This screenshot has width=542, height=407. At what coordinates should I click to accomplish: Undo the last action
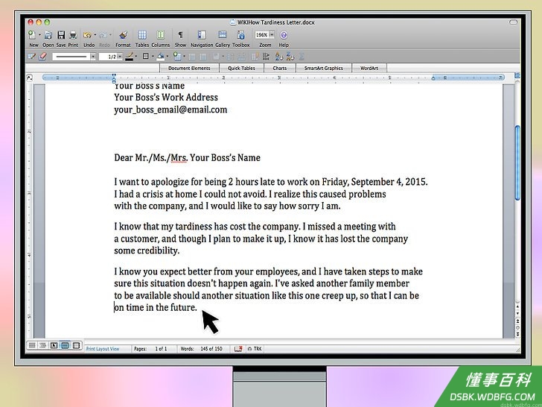pyautogui.click(x=87, y=35)
